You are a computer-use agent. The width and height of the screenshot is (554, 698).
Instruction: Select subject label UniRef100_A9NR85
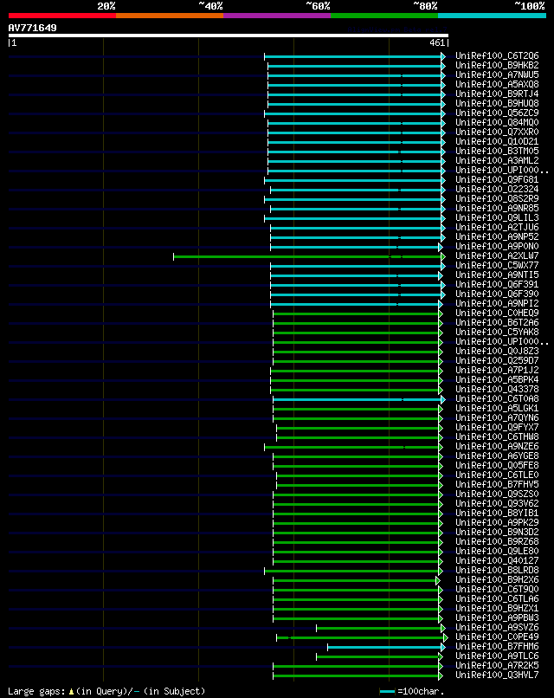coord(497,208)
